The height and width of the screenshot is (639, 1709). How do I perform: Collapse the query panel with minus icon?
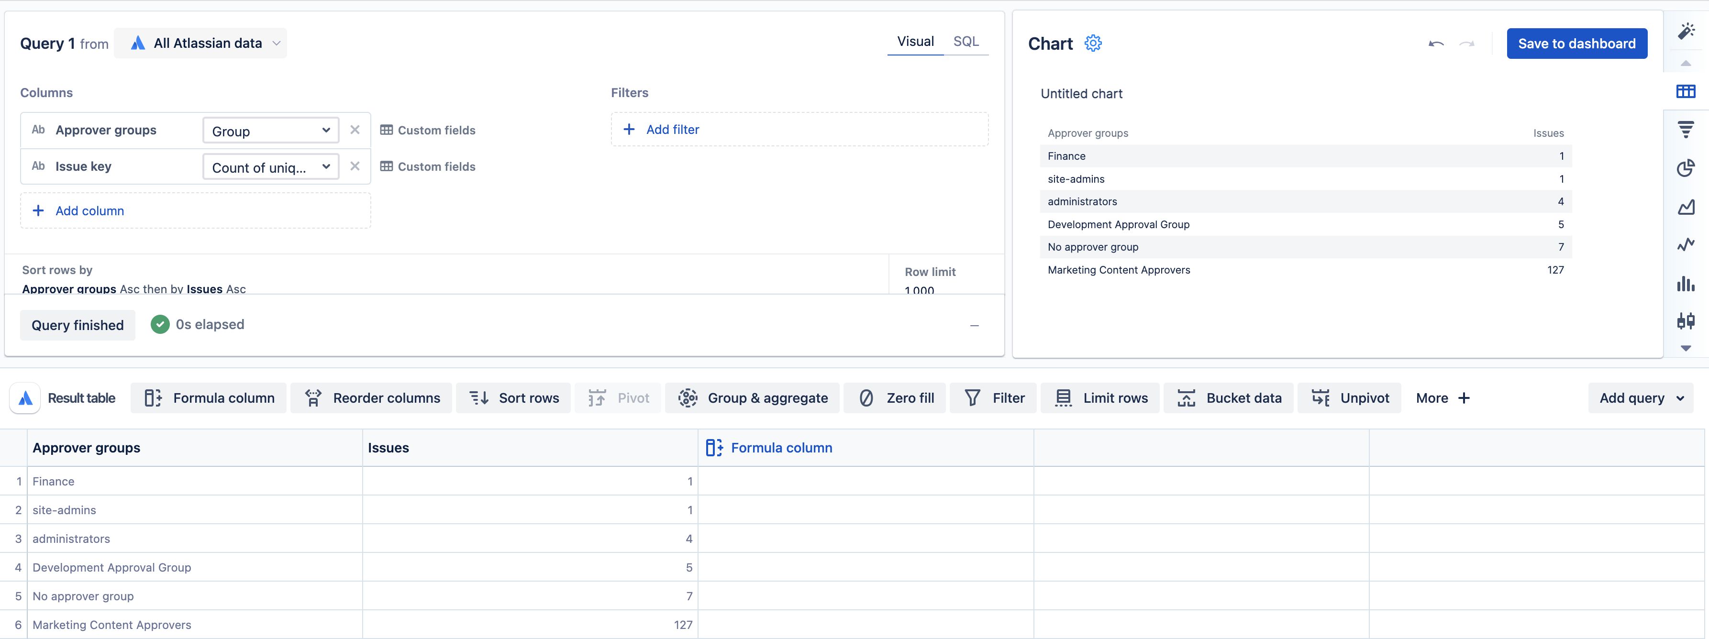[974, 325]
